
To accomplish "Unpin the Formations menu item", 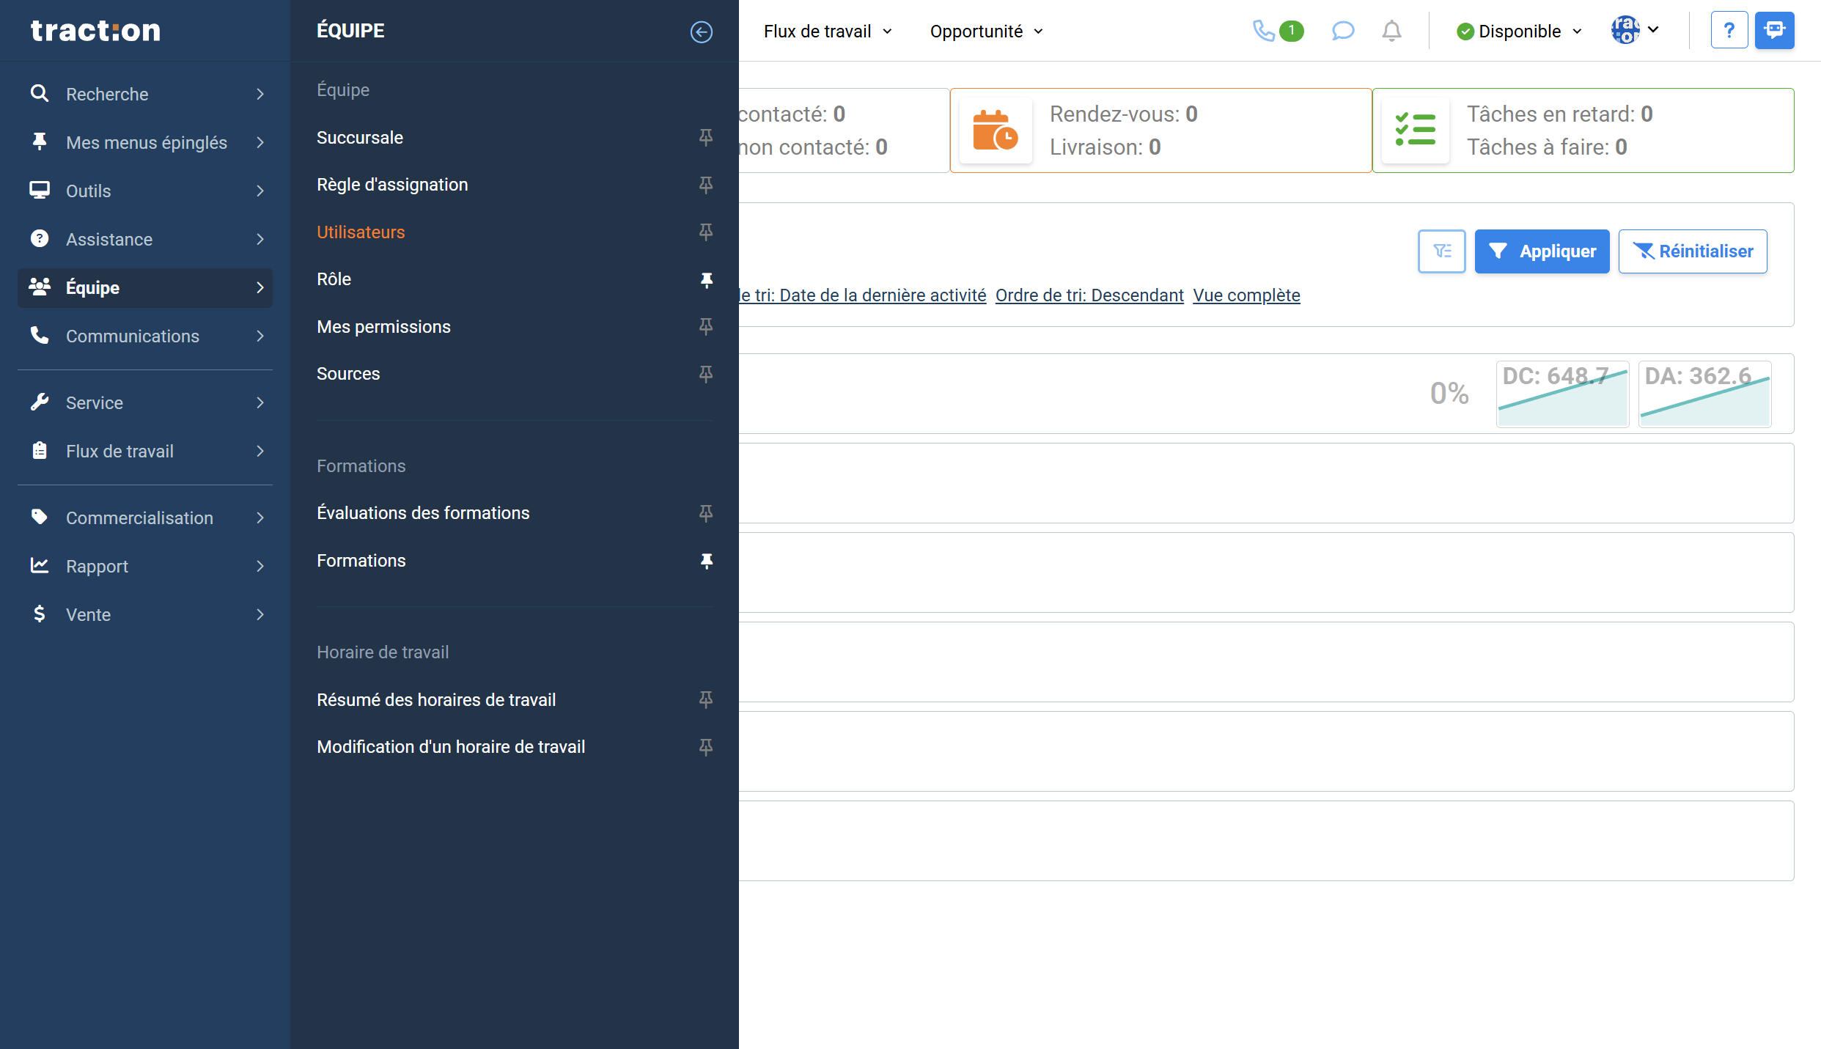I will 706,561.
